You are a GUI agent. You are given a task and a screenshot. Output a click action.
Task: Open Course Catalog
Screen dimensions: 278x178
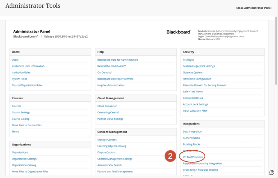tap(21, 119)
